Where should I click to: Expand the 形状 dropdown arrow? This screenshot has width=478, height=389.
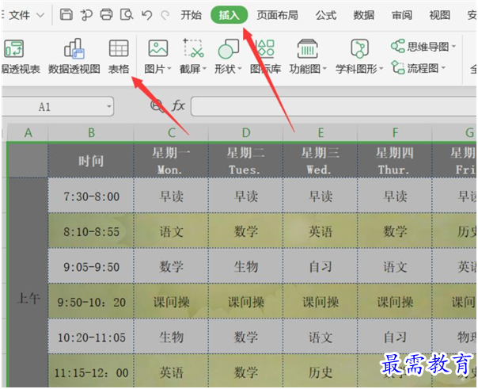pos(240,69)
